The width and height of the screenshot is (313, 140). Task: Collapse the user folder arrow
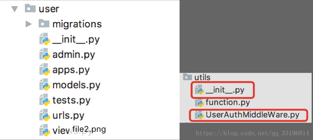tap(14, 9)
